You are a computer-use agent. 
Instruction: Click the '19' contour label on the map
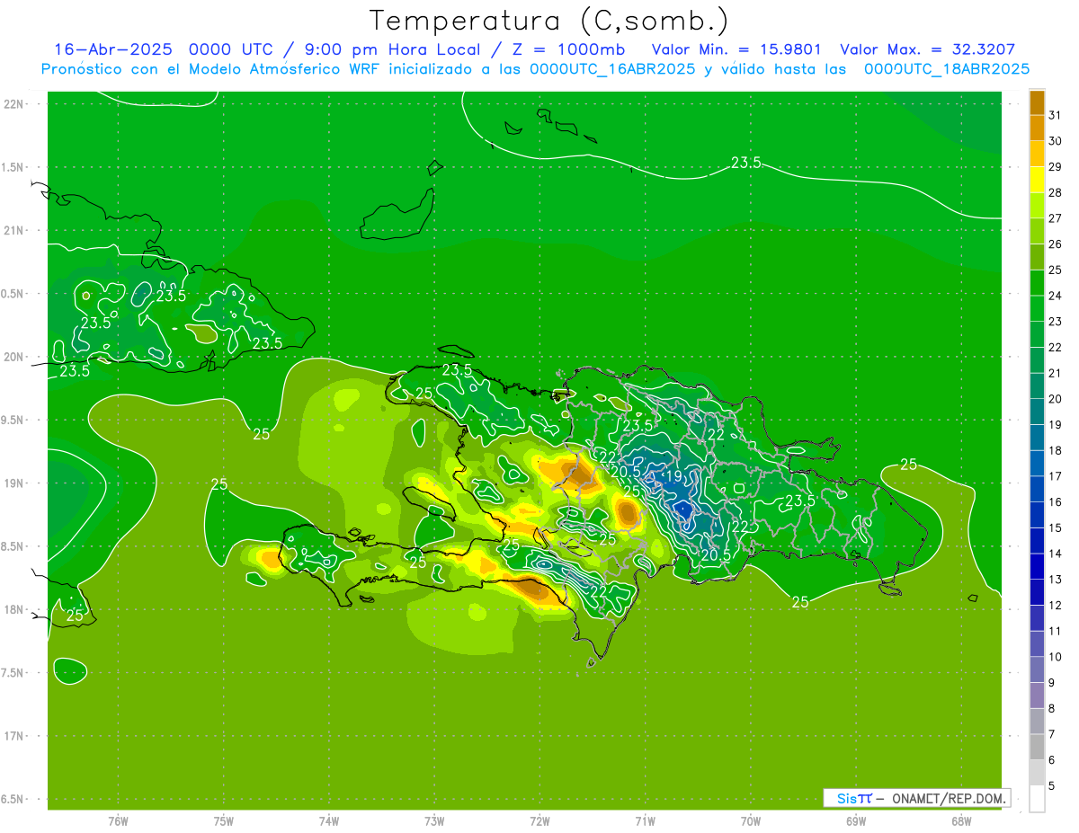(x=673, y=476)
